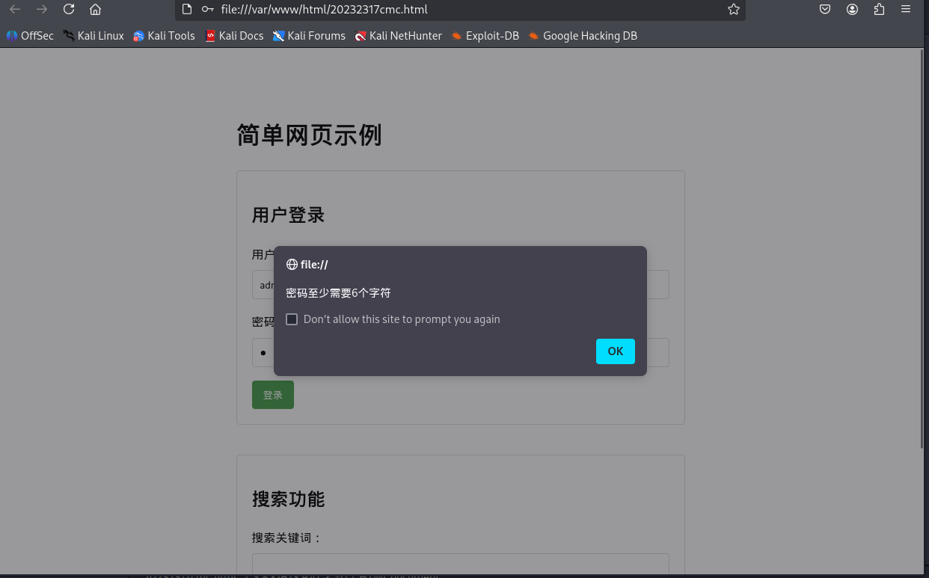The image size is (929, 578).
Task: Click the address bar showing the html file path
Action: tap(374, 10)
